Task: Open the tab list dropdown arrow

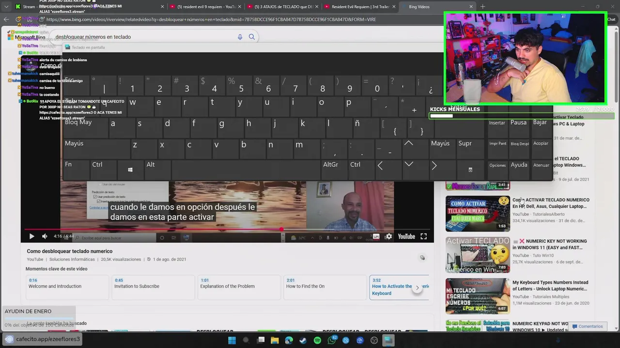Action: [x=6, y=7]
